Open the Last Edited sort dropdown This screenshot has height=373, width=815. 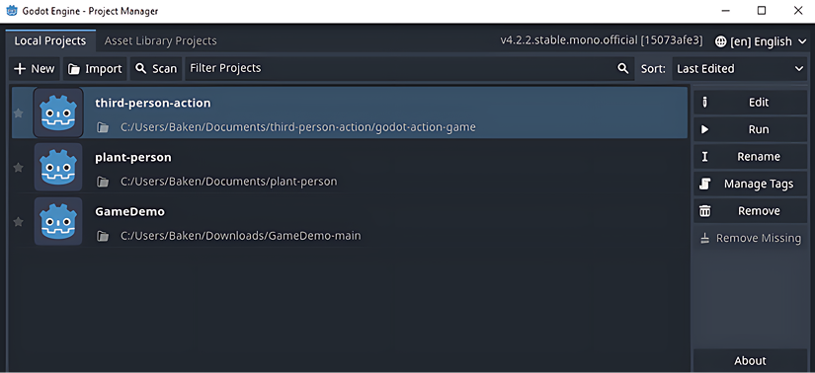pos(740,68)
